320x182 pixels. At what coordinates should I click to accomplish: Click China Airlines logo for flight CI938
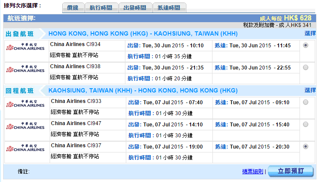tap(25, 69)
